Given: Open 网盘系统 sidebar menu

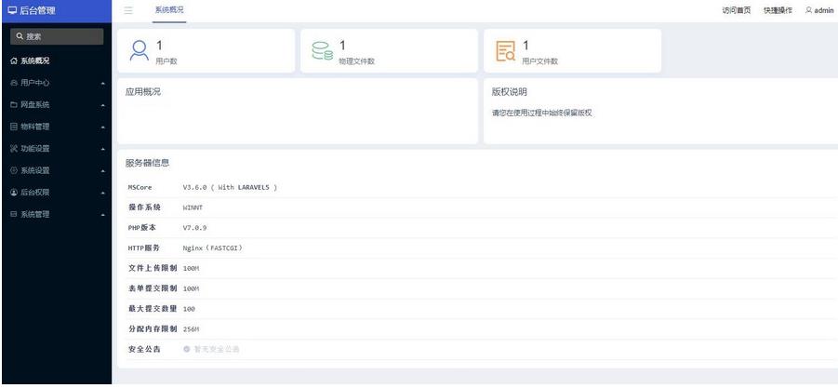Looking at the screenshot, I should tap(56, 105).
